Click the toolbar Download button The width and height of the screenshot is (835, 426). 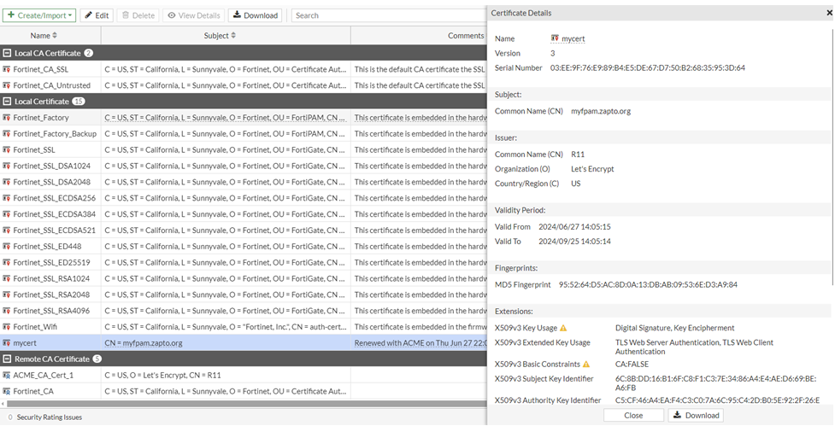255,15
